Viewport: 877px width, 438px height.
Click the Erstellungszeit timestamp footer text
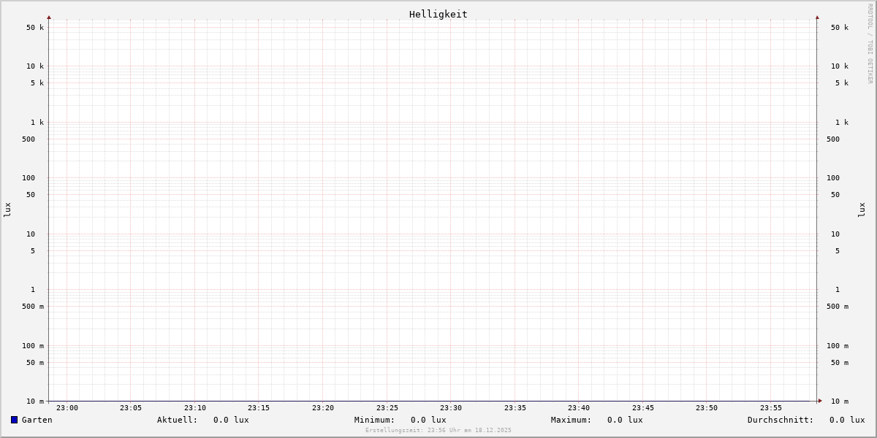(438, 430)
